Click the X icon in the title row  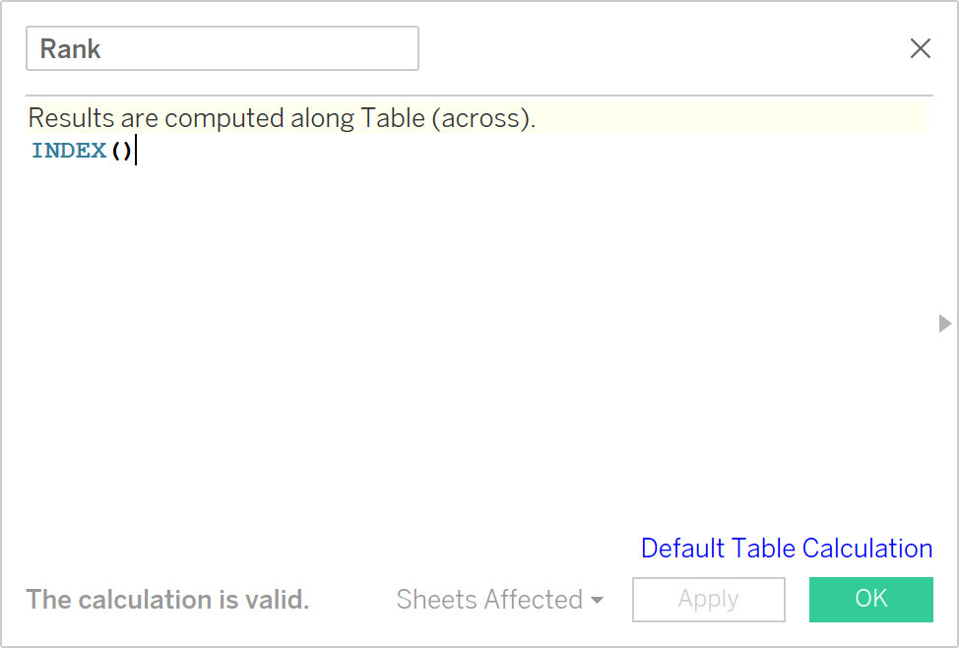tap(921, 47)
